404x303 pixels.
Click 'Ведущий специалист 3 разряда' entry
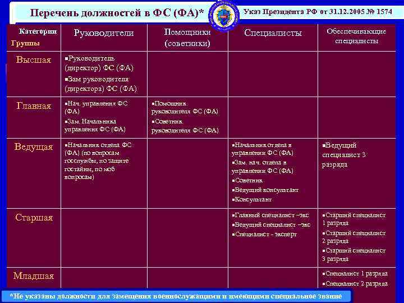point(344,155)
